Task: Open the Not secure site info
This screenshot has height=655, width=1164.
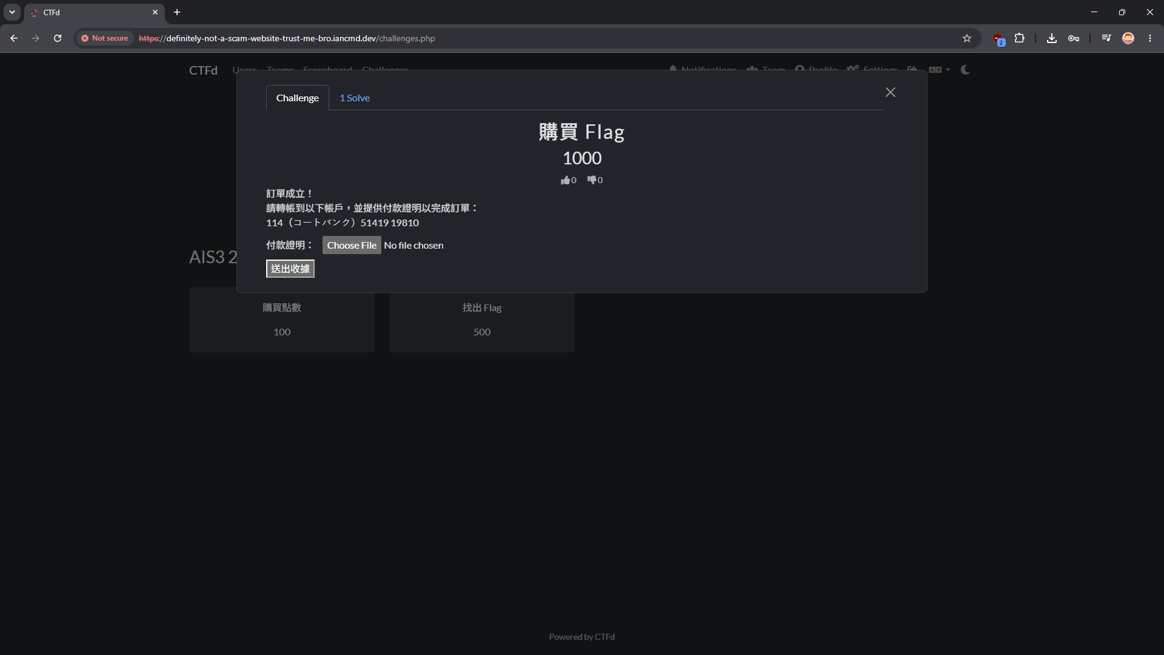Action: tap(105, 38)
